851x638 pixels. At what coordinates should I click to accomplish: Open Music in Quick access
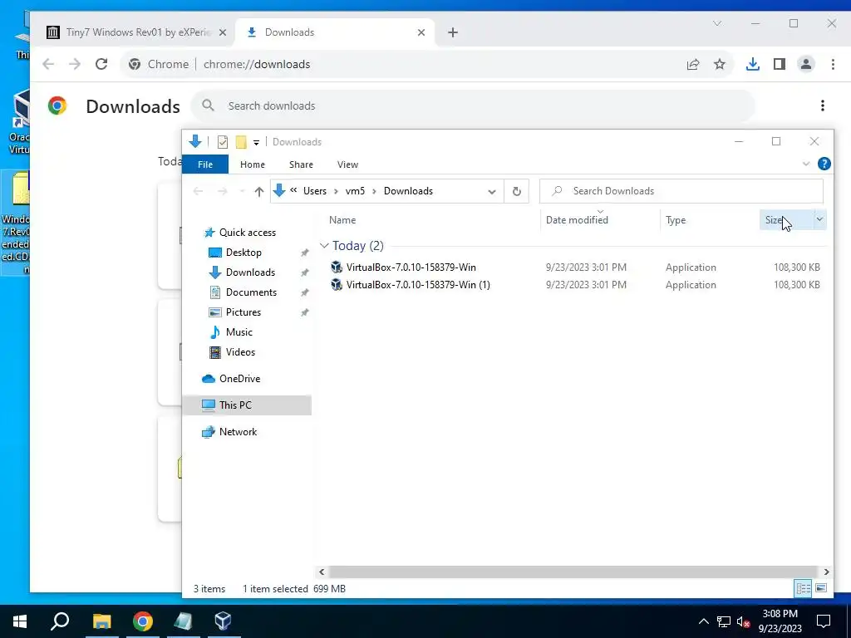tap(239, 332)
